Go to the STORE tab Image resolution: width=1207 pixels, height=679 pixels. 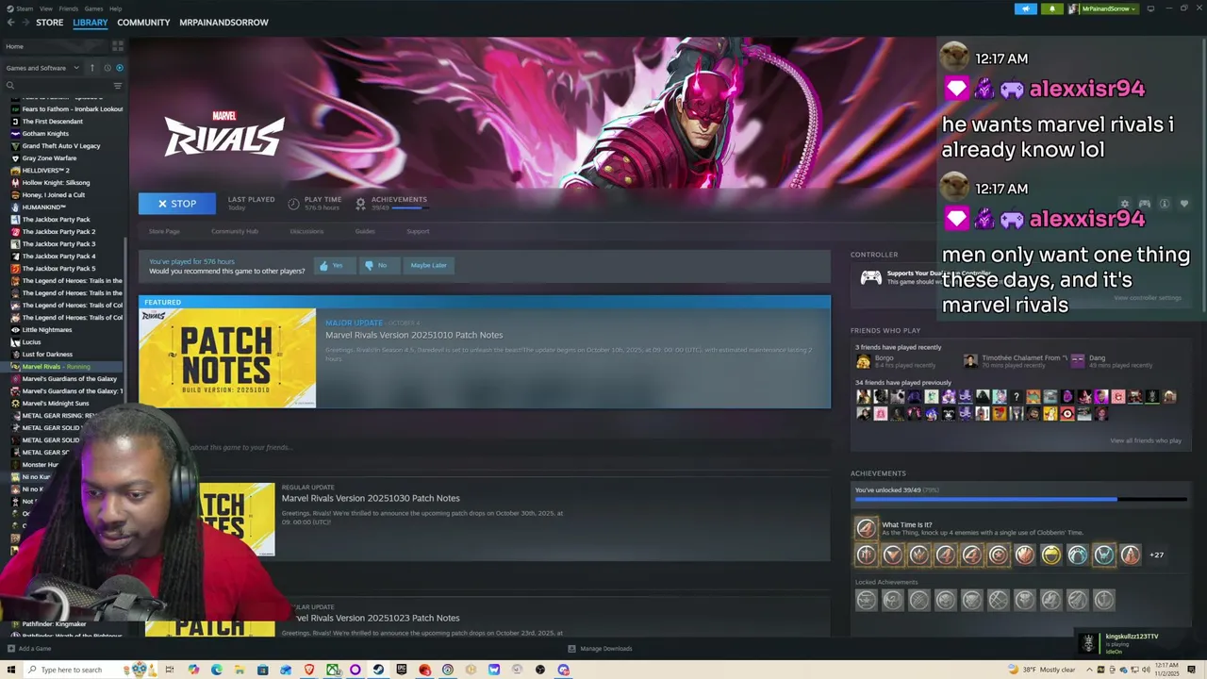[x=50, y=22]
